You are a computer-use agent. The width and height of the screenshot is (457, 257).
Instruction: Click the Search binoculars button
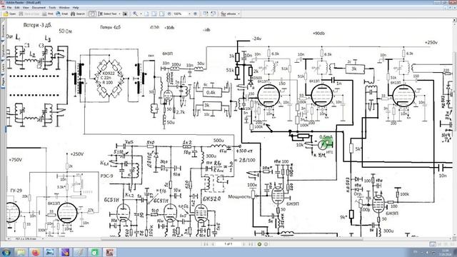click(78, 14)
